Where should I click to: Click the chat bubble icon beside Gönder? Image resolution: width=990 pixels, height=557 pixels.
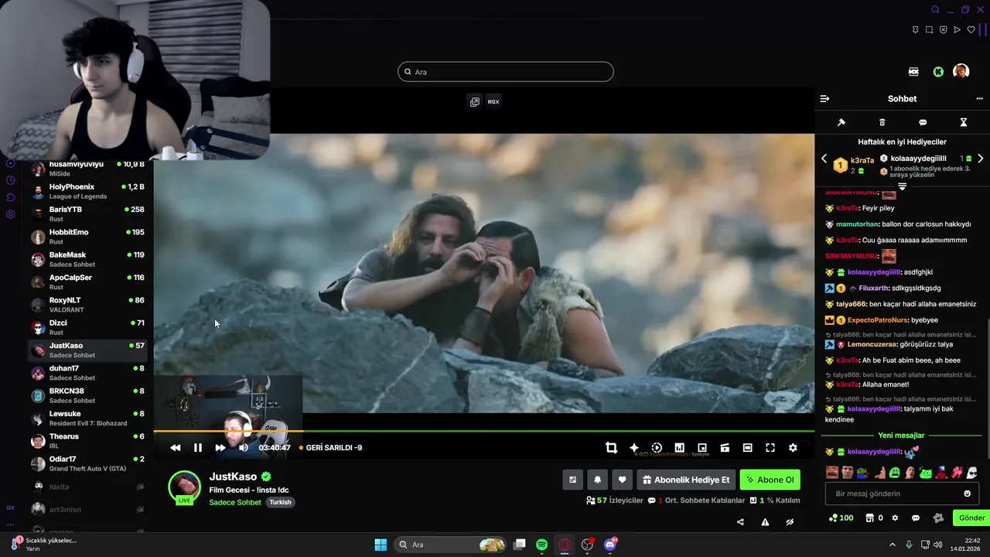coord(916,518)
